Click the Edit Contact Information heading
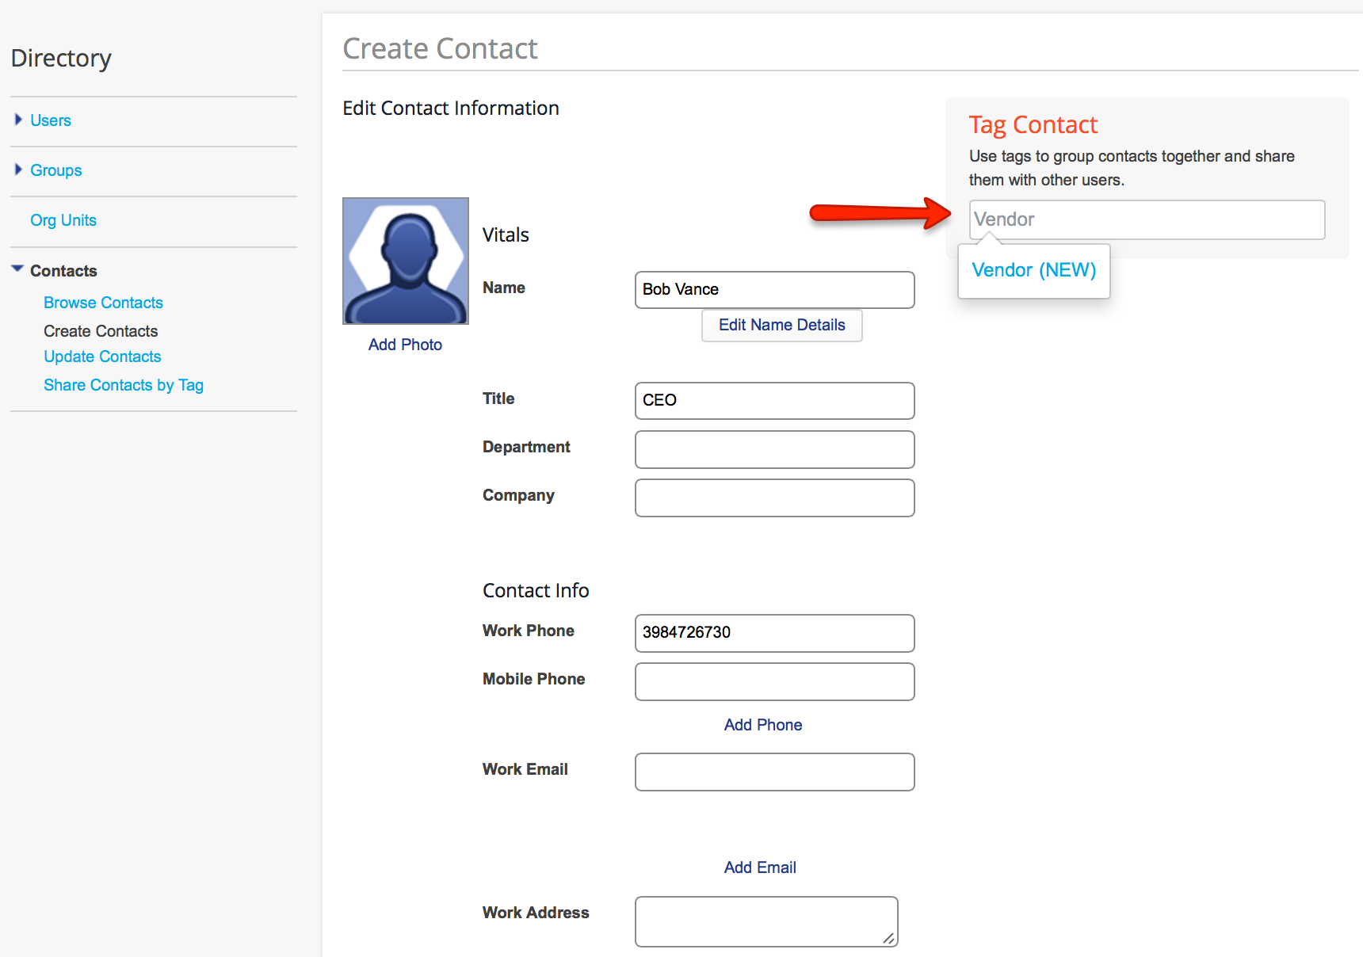The image size is (1363, 957). 451,108
